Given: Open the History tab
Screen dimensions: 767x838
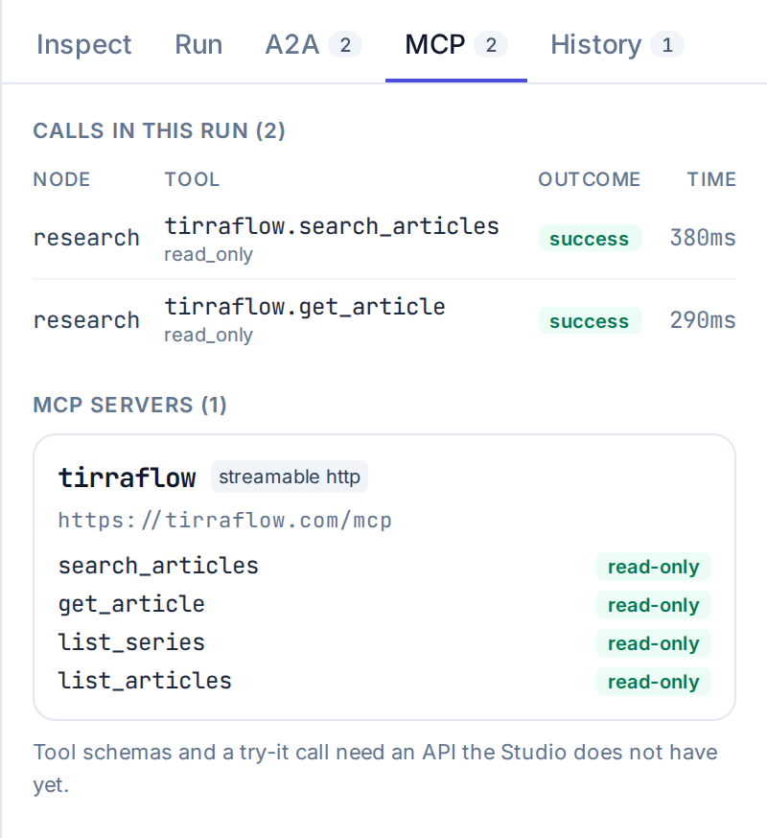Looking at the screenshot, I should click(616, 44).
